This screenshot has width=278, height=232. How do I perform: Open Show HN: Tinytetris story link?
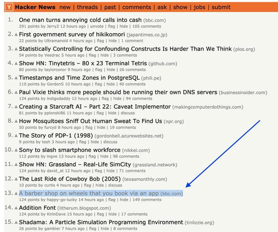point(83,63)
